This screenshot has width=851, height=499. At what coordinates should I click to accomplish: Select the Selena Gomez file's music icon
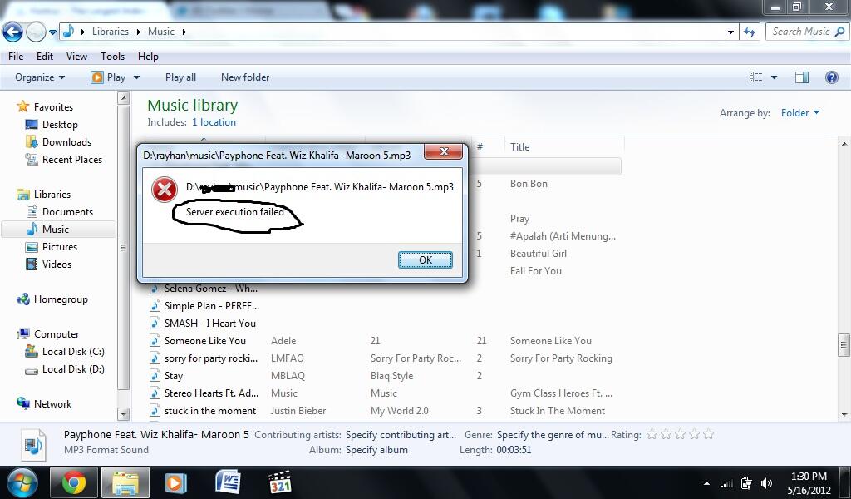[155, 289]
